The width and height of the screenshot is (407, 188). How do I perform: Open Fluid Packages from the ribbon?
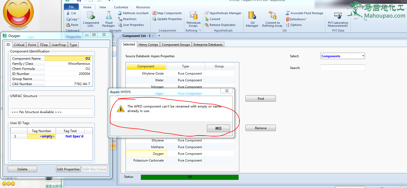[x=108, y=19]
